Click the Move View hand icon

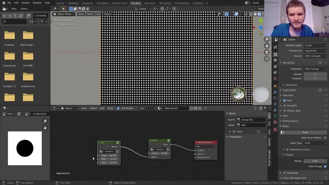(x=267, y=45)
